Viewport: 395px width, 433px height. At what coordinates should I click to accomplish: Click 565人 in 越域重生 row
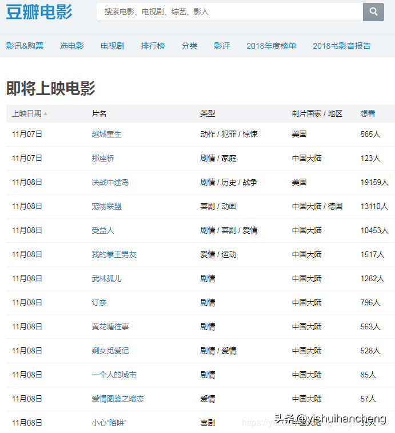coord(370,134)
